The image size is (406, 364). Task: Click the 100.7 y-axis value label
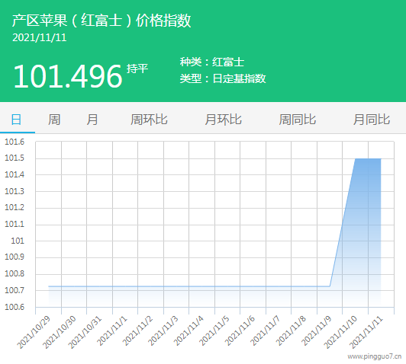click(14, 290)
